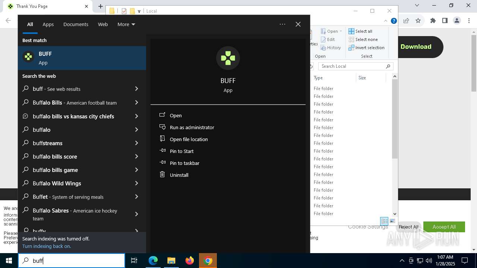Open a new Chrome tab
The height and width of the screenshot is (268, 477).
(101, 6)
